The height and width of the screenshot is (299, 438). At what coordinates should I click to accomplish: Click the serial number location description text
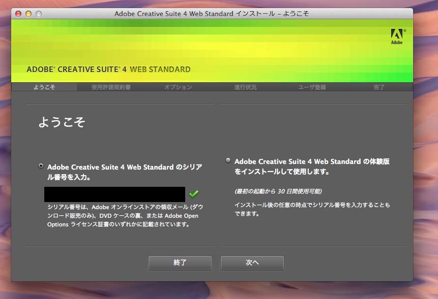pyautogui.click(x=125, y=216)
